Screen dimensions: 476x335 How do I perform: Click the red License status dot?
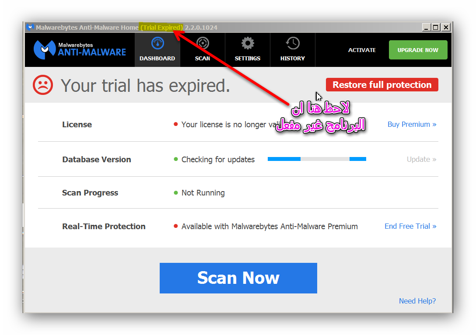pos(175,124)
